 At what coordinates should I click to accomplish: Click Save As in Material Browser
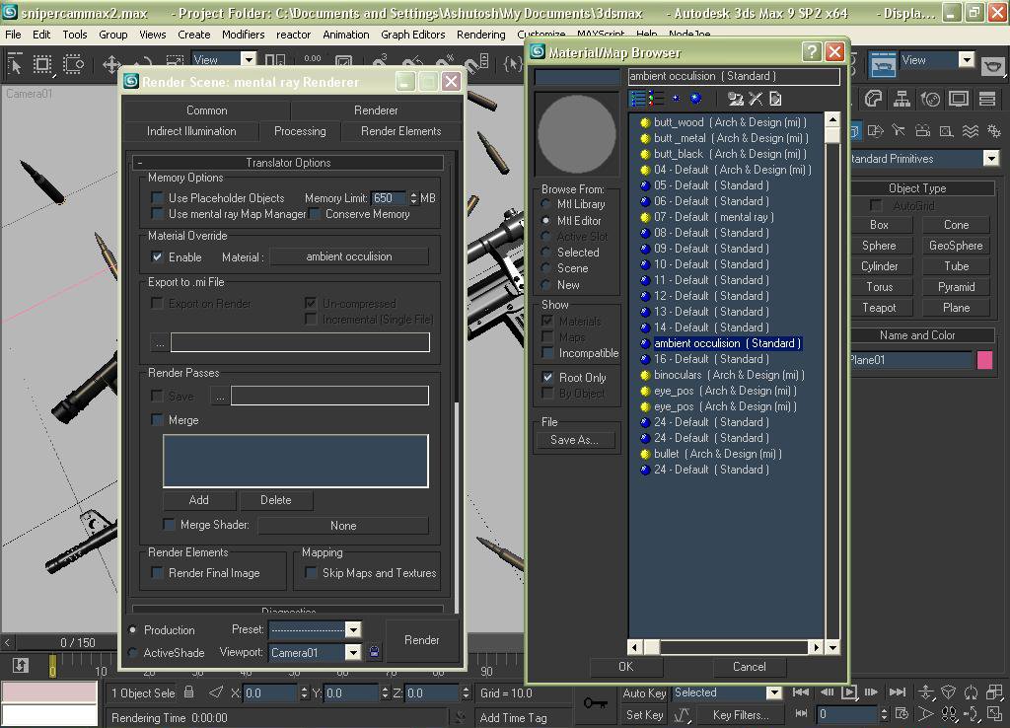[x=574, y=440]
